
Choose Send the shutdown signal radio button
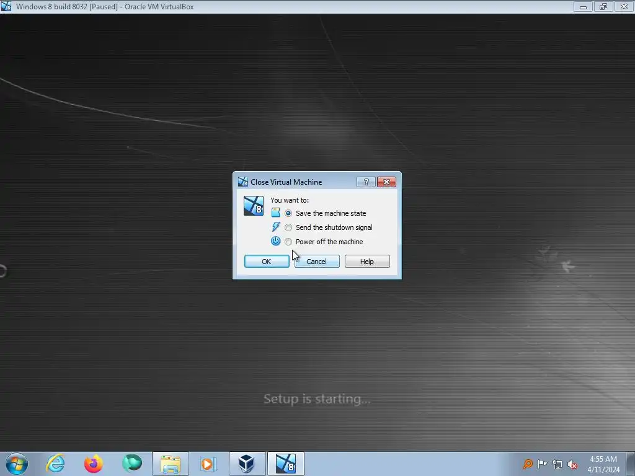(x=288, y=227)
